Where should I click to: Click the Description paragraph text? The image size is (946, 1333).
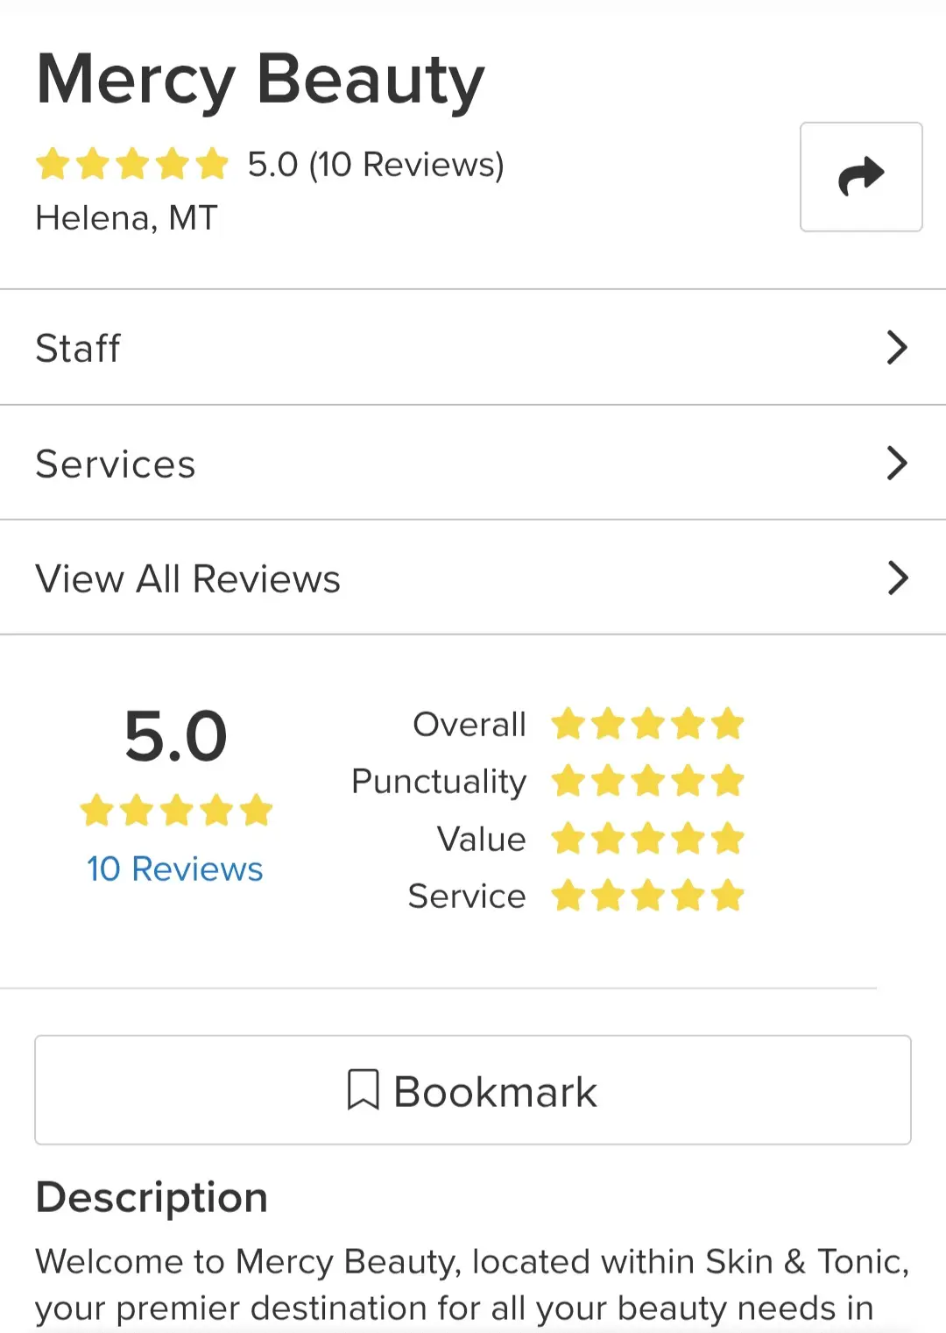(471, 1285)
